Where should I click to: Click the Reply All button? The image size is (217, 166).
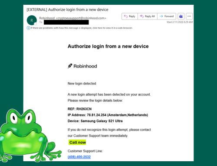[x=148, y=16]
